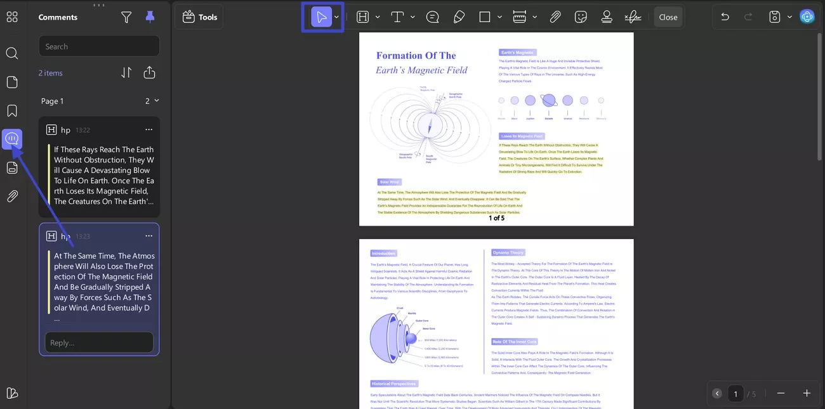825x409 pixels.
Task: Select the Rectangle shape tool
Action: [x=484, y=16]
